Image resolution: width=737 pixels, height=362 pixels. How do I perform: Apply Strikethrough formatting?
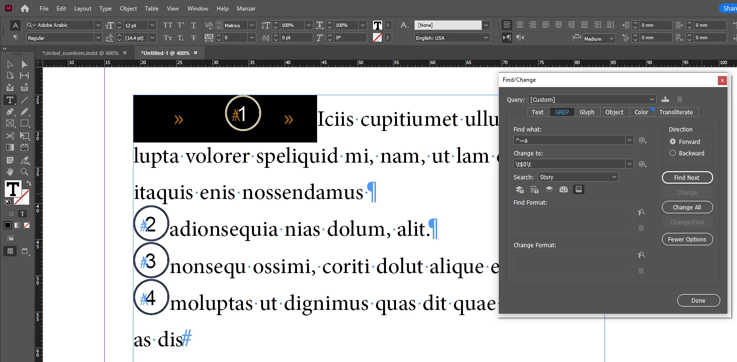194,38
